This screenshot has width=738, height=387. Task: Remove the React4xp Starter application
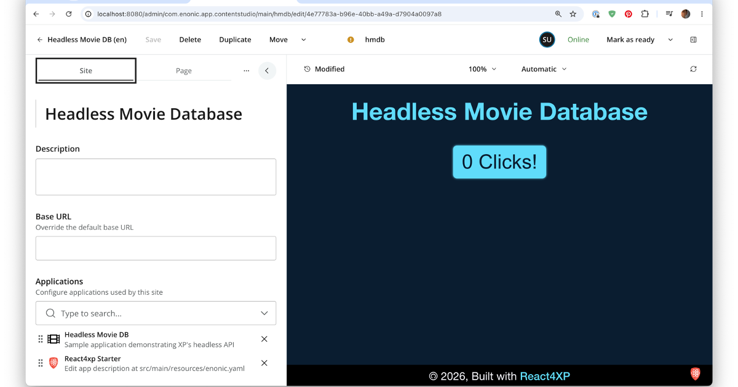[x=264, y=363]
